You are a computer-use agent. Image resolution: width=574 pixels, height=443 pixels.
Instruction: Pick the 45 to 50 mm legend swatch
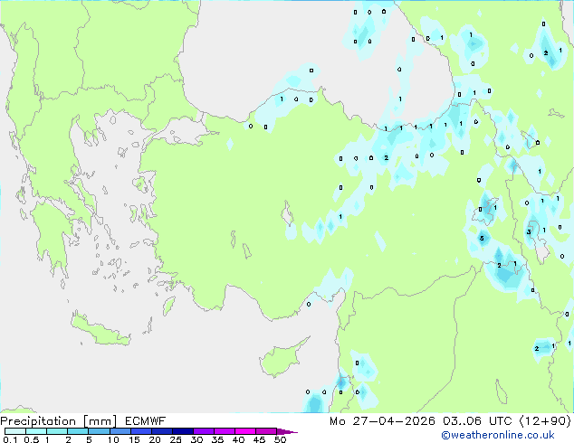click(266, 431)
